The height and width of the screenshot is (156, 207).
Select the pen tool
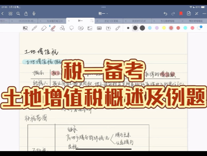(x=35, y=28)
